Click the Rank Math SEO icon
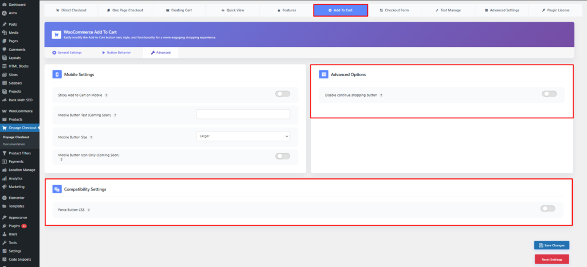 pyautogui.click(x=5, y=99)
